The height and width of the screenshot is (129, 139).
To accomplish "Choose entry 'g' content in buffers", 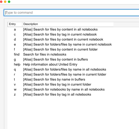I will click(73, 59).
